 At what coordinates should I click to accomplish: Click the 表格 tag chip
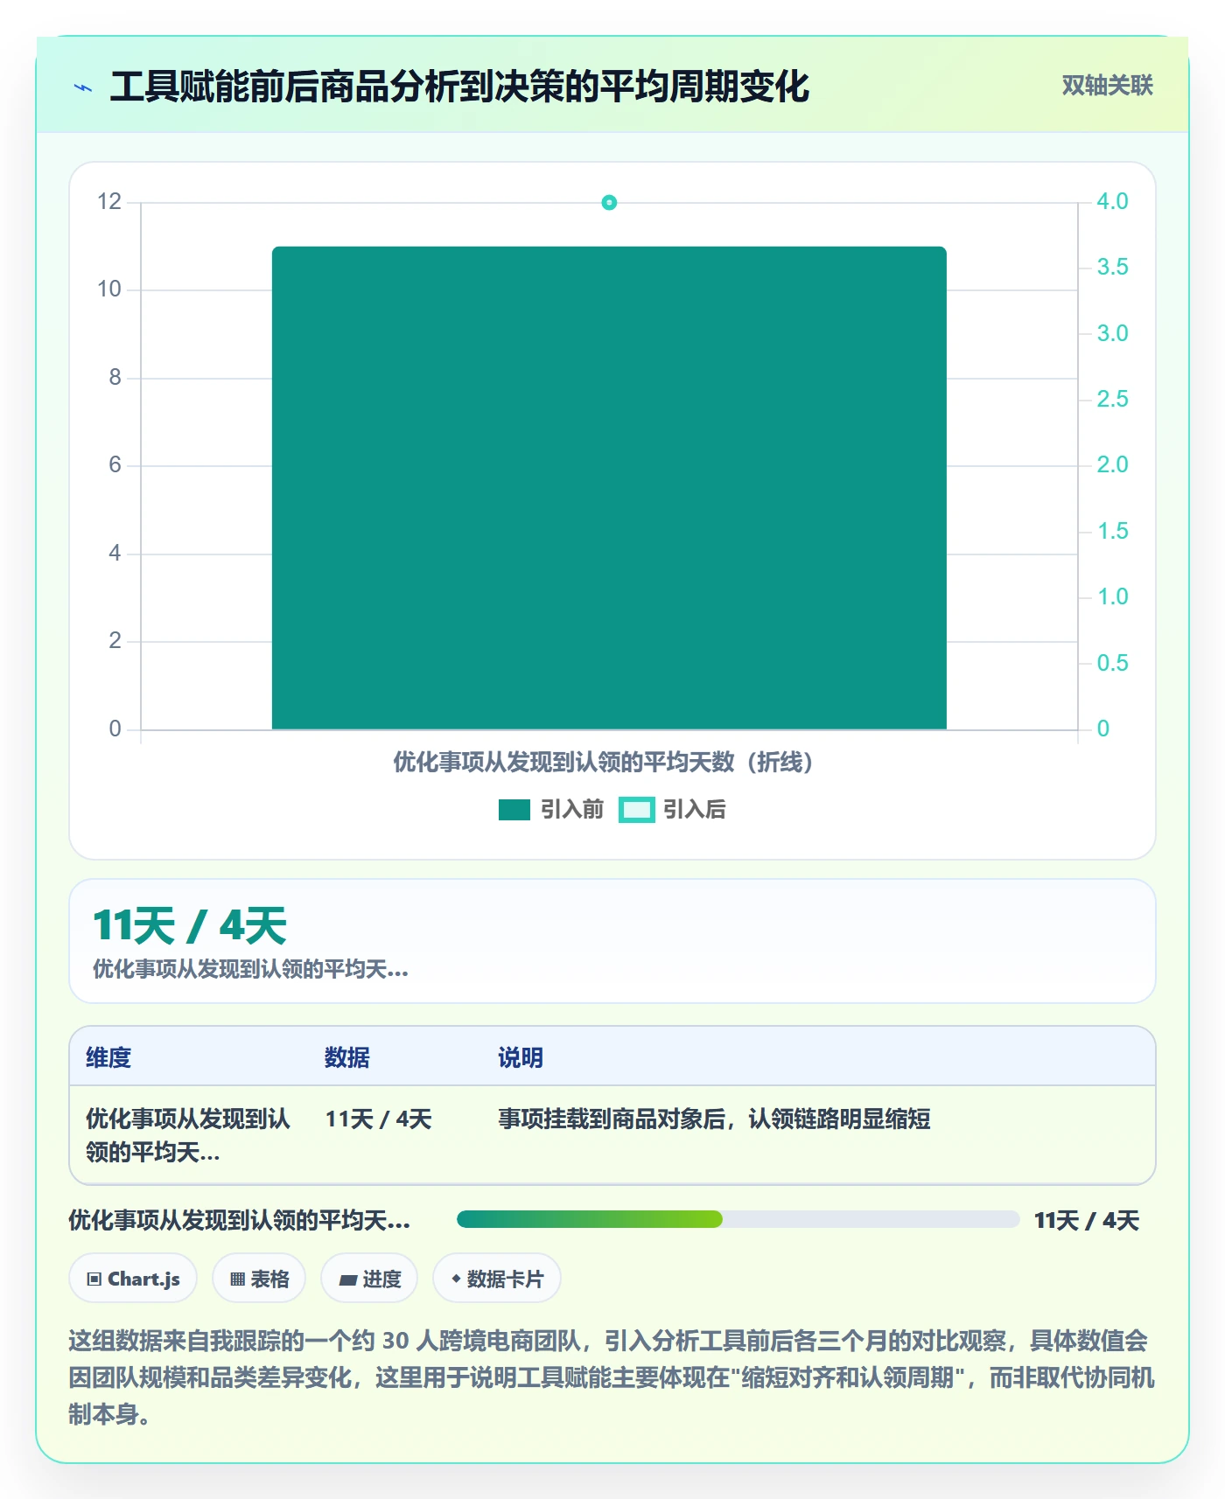pos(259,1279)
